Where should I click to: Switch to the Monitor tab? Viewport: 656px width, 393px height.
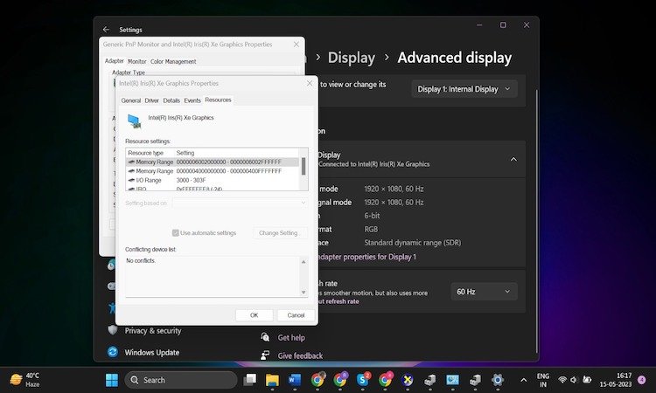137,61
